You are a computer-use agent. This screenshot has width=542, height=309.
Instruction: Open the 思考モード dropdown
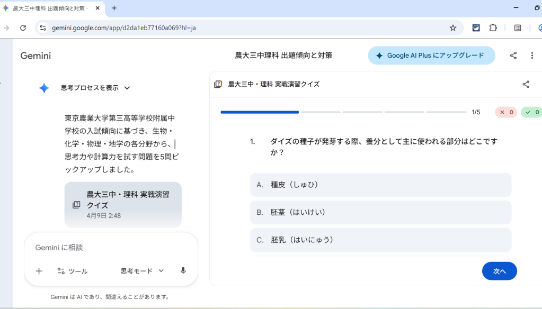click(x=142, y=271)
